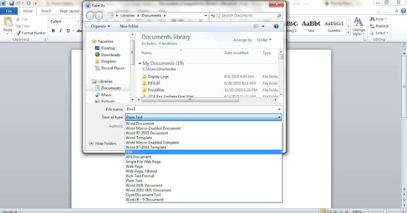This screenshot has height=213, width=407.
Task: Click the Save icon on Quick Access Toolbar
Action: [11, 3]
